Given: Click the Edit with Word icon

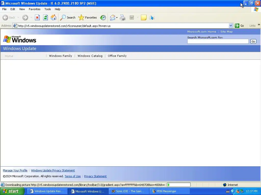Looking at the screenshot, I should pyautogui.click(x=132, y=18).
